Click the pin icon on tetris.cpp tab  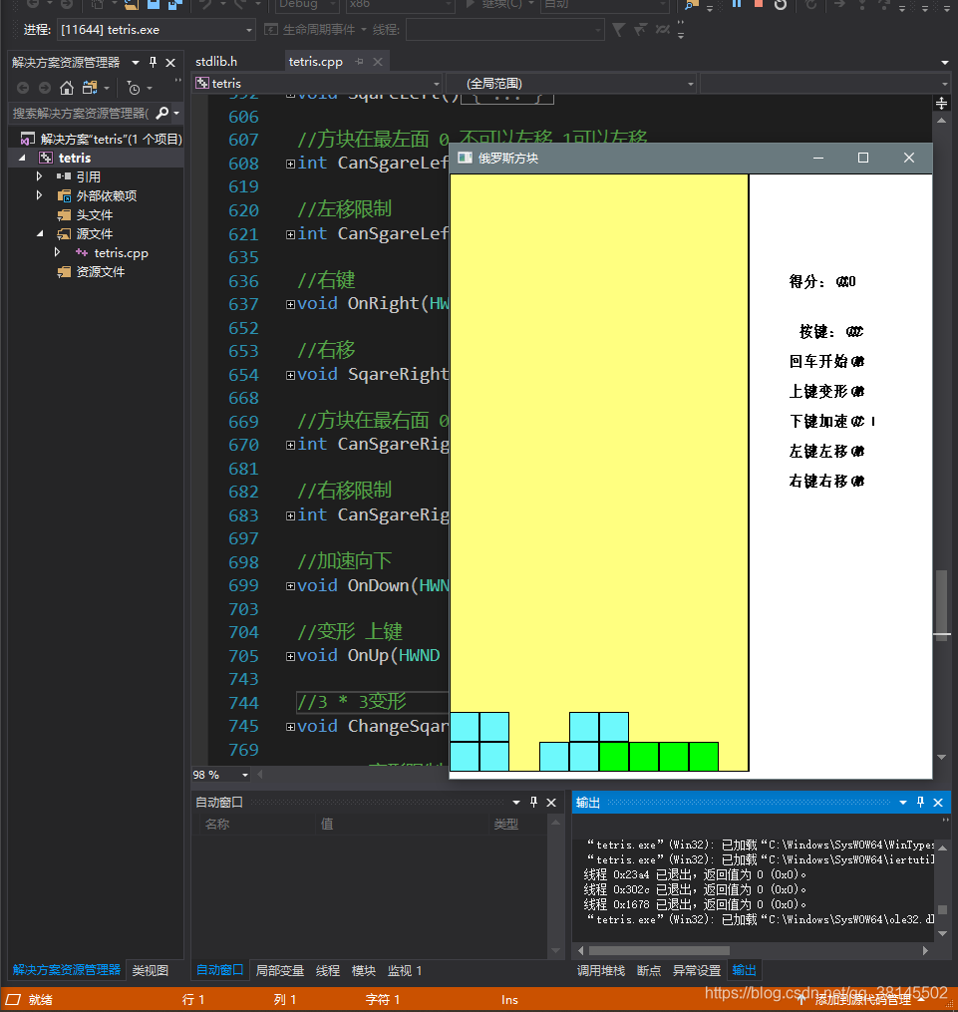pyautogui.click(x=359, y=61)
